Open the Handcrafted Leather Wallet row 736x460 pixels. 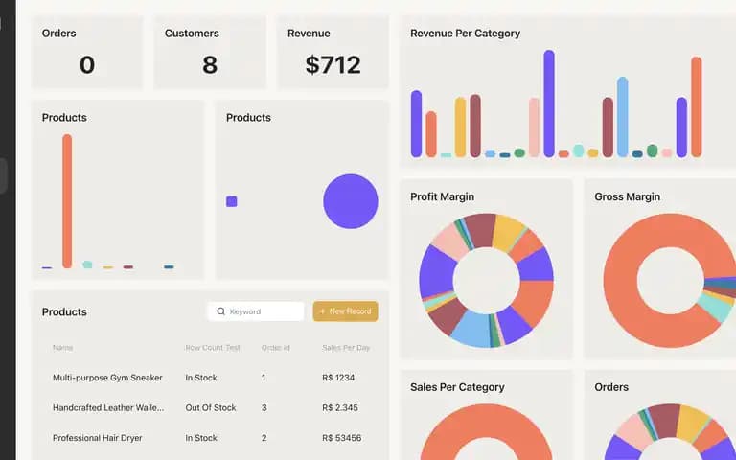click(210, 408)
